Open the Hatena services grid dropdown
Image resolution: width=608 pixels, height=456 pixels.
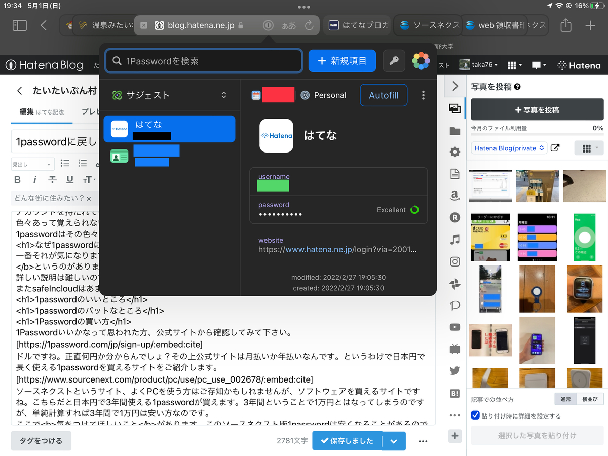pos(514,65)
